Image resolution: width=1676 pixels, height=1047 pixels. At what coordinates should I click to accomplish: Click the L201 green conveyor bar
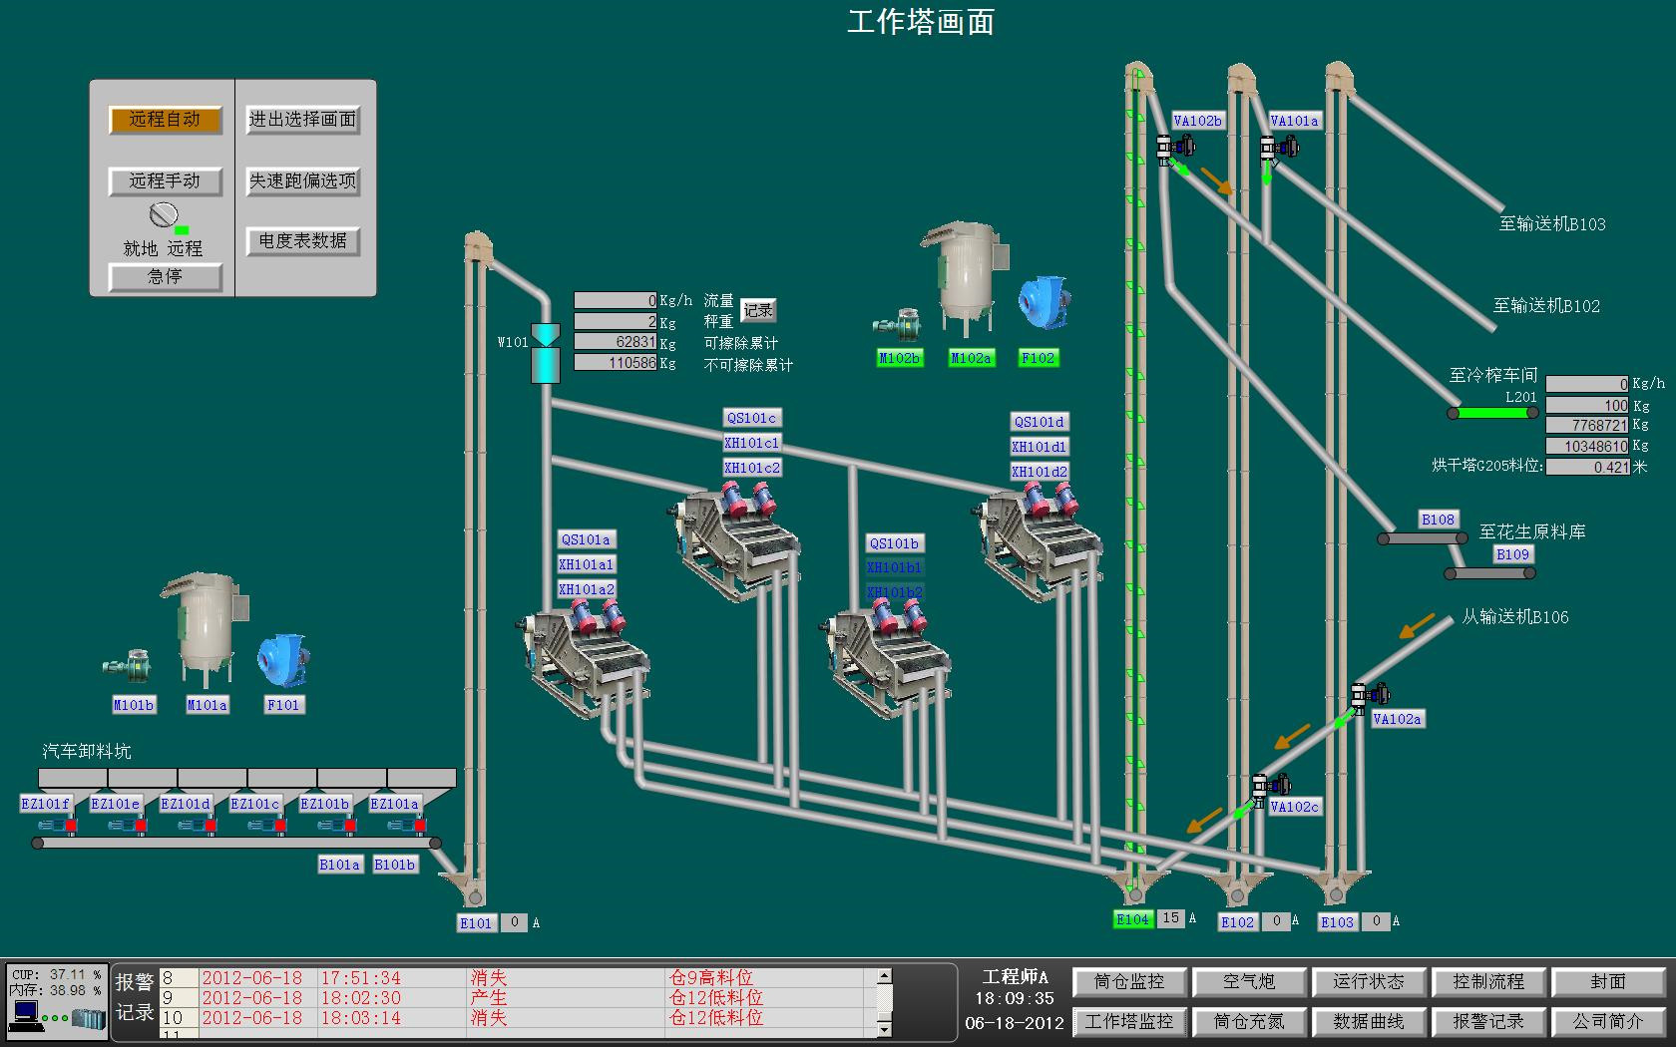tap(1493, 413)
